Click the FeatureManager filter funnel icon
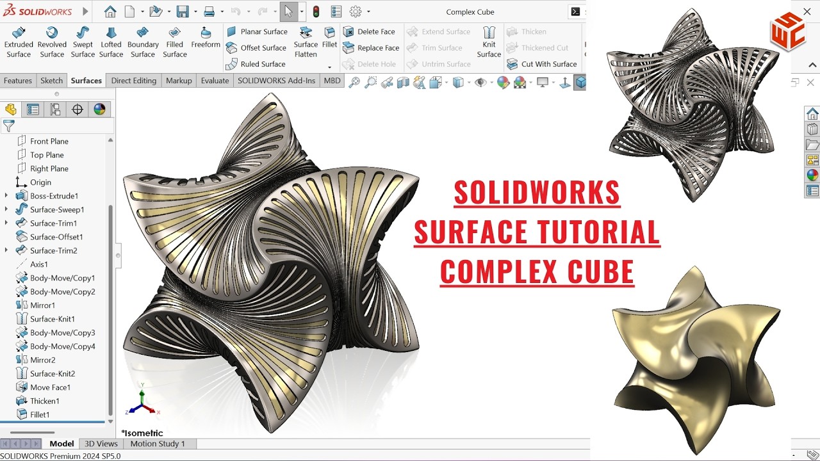The image size is (820, 461). [x=8, y=126]
